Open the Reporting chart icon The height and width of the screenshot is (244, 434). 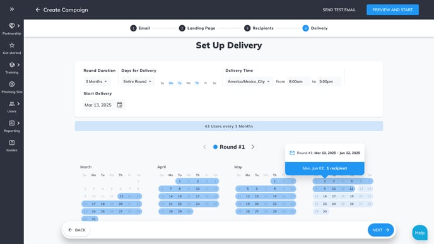click(x=11, y=123)
